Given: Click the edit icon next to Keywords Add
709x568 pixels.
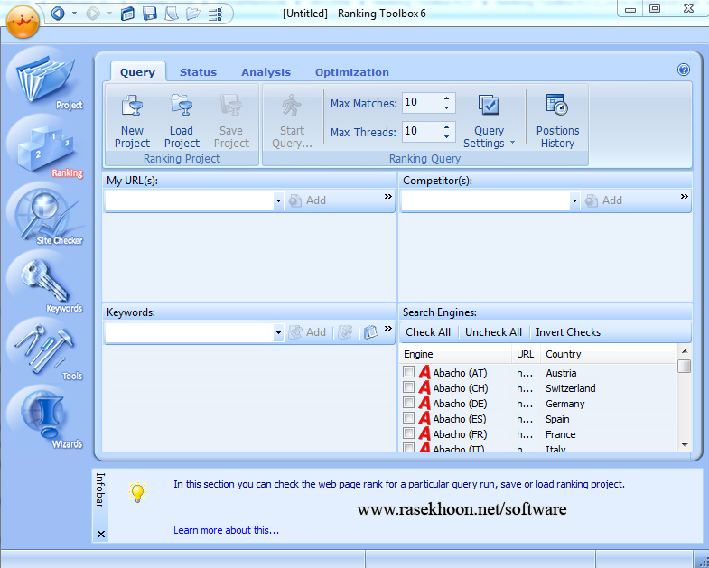Looking at the screenshot, I should coord(345,332).
